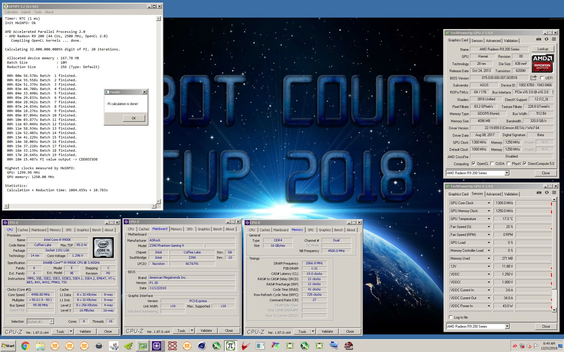Screen dimensions: 564x352
Task: Click the Cinebench sphere icon in the taskbar
Action: click(x=202, y=346)
